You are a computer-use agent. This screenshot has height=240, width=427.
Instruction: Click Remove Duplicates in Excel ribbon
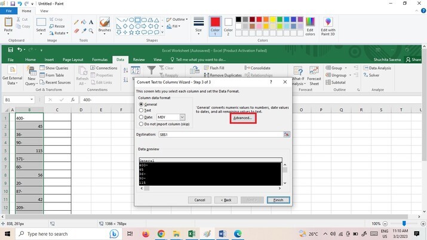(x=223, y=75)
